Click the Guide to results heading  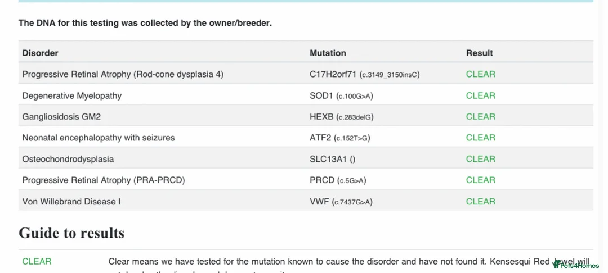tap(71, 233)
